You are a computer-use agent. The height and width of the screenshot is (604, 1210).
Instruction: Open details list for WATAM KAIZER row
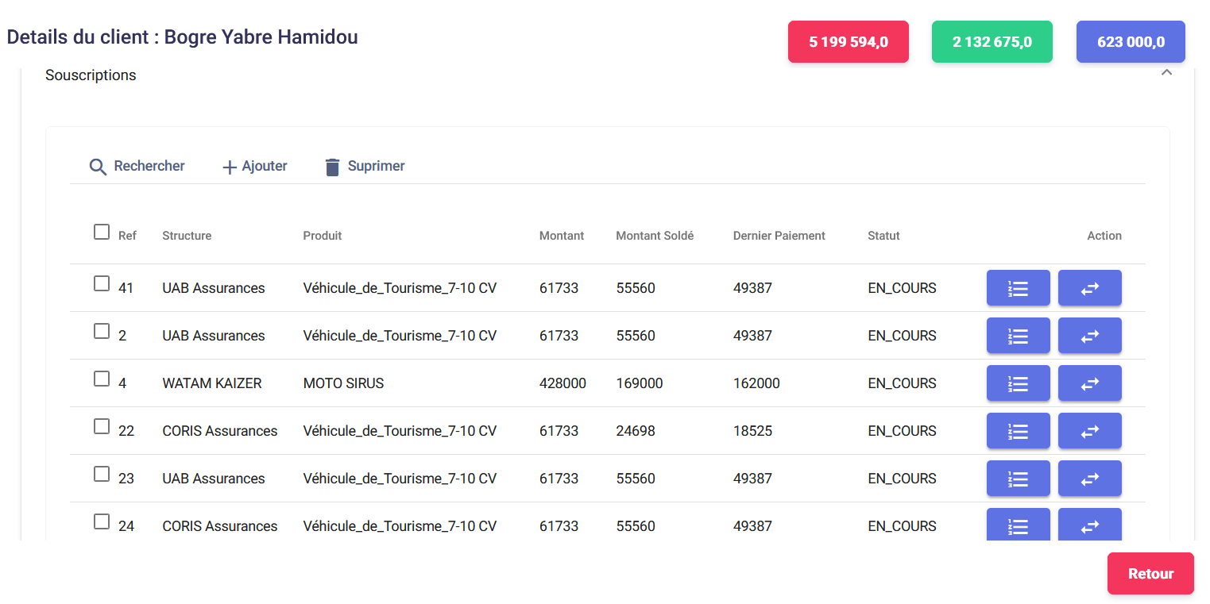[x=1018, y=383]
